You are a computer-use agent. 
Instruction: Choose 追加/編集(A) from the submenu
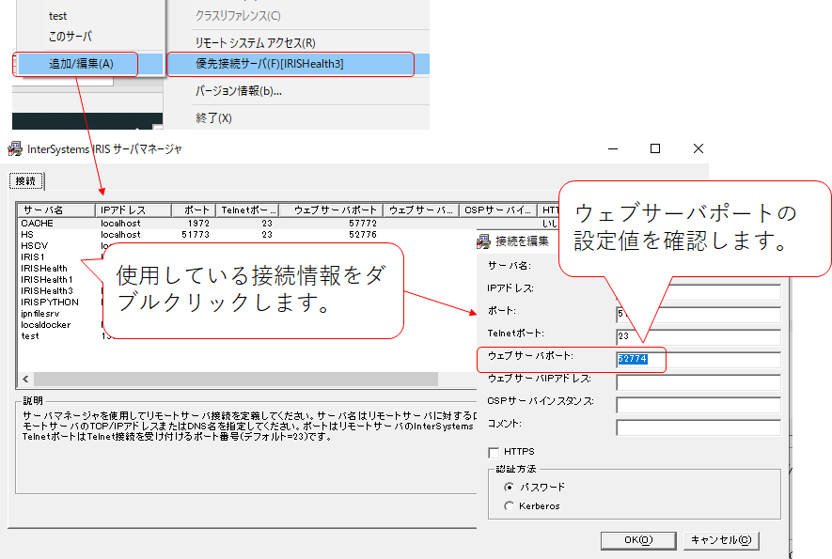(x=80, y=64)
